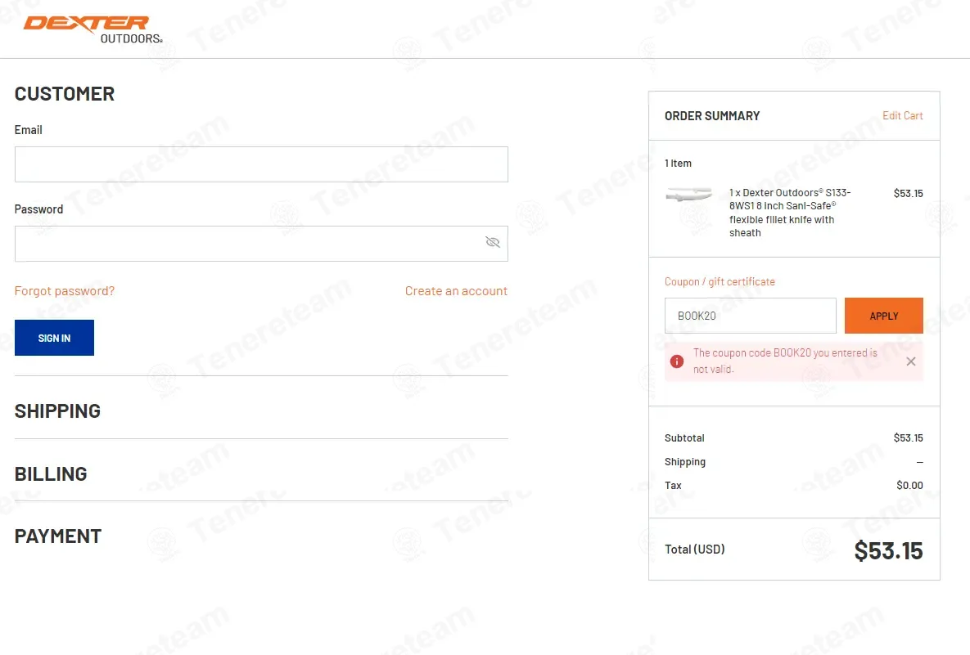Open Edit Cart in order summary
This screenshot has width=970, height=655.
pos(902,115)
